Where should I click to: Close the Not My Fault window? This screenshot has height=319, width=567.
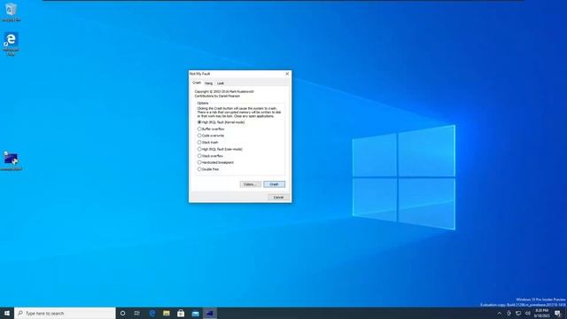pyautogui.click(x=287, y=74)
